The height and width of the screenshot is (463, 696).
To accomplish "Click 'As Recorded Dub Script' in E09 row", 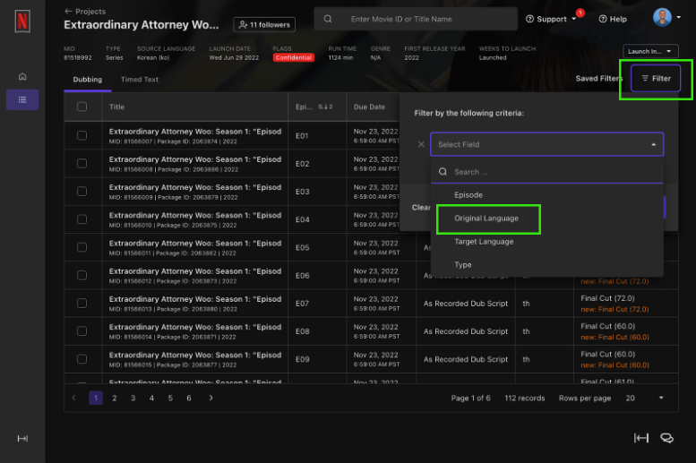I will [x=466, y=359].
